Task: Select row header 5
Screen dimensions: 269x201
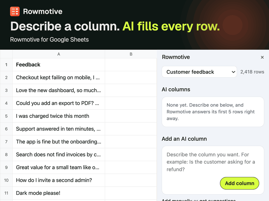Action: 6,116
